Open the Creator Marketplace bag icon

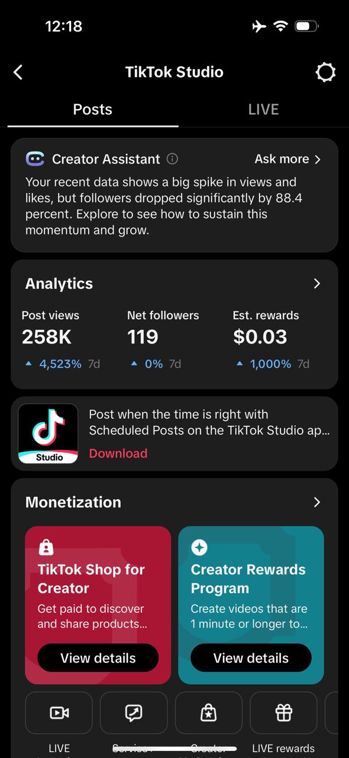209,713
